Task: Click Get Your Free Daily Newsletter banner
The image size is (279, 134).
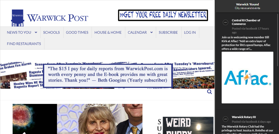Action: click(x=163, y=15)
